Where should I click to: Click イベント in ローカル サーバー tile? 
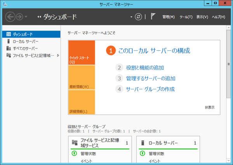(x=155, y=161)
